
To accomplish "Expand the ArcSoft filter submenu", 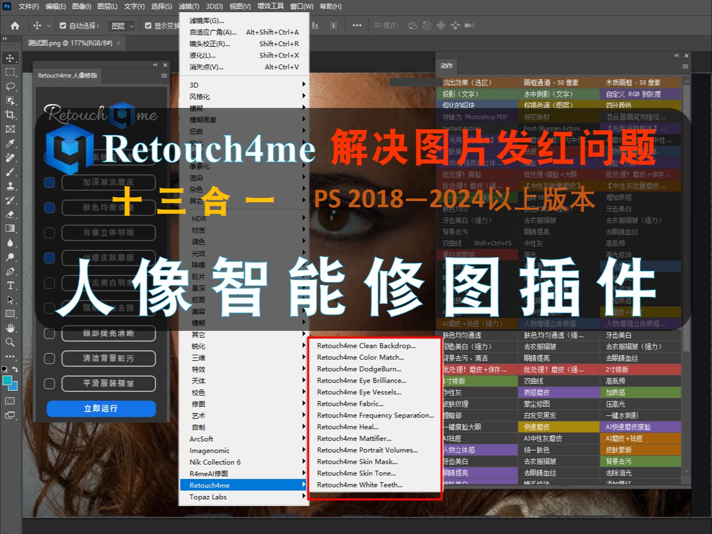I will (x=243, y=439).
